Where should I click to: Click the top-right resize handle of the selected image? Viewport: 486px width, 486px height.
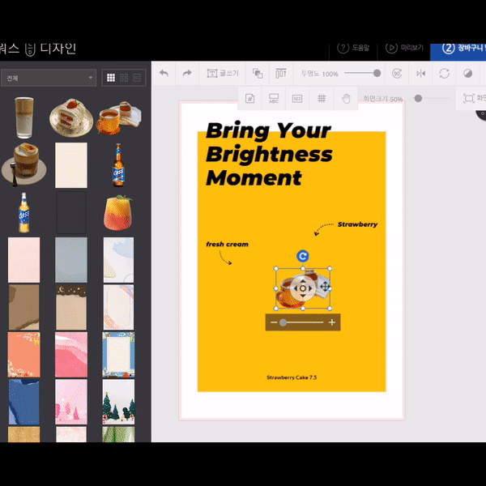pos(330,268)
